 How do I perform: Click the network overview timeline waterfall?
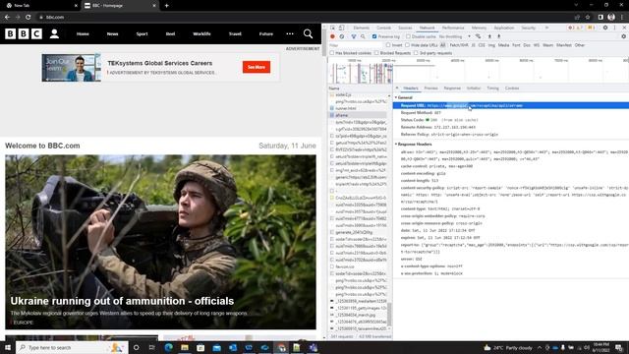[479, 71]
